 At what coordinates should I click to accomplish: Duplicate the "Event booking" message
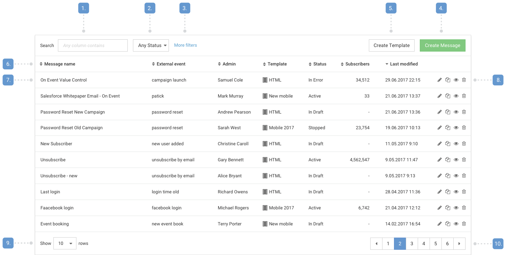[x=448, y=224]
